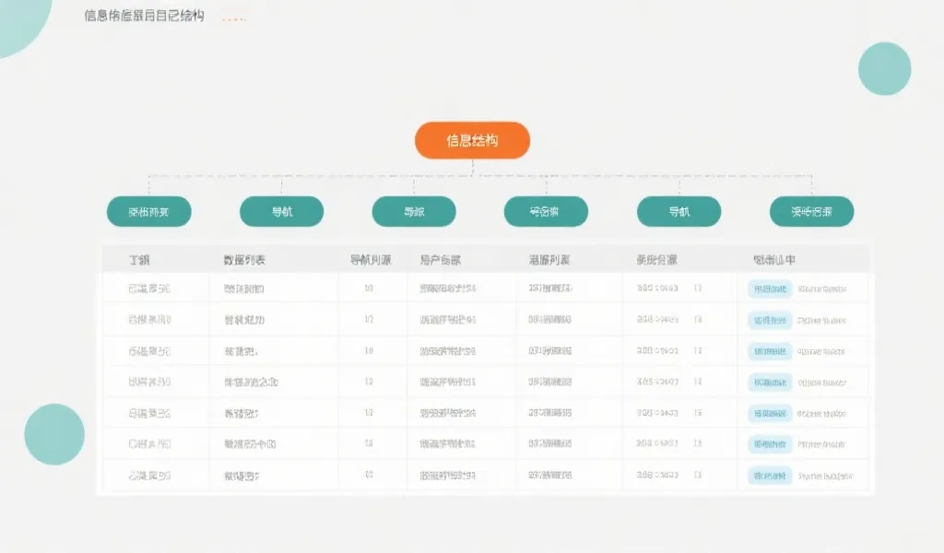Collapse the tree branches under 信息结构
This screenshot has height=553, width=944.
point(473,175)
